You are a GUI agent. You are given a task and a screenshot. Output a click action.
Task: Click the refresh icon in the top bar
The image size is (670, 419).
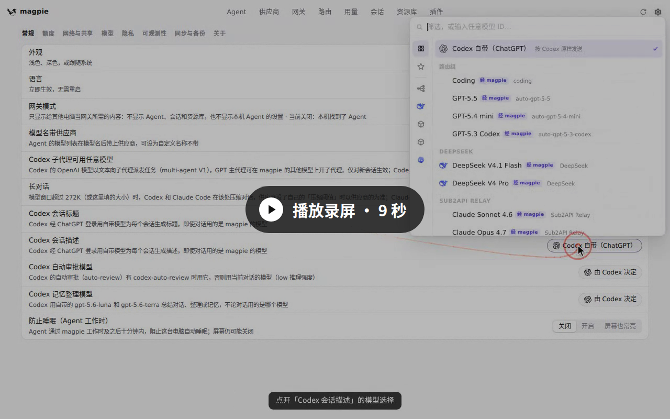(x=643, y=12)
